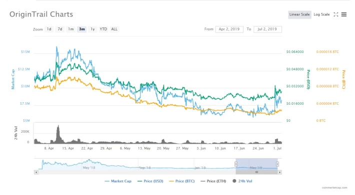Click the $0.064000 price axis label
Screen dimensions: 355x195
click(x=295, y=52)
